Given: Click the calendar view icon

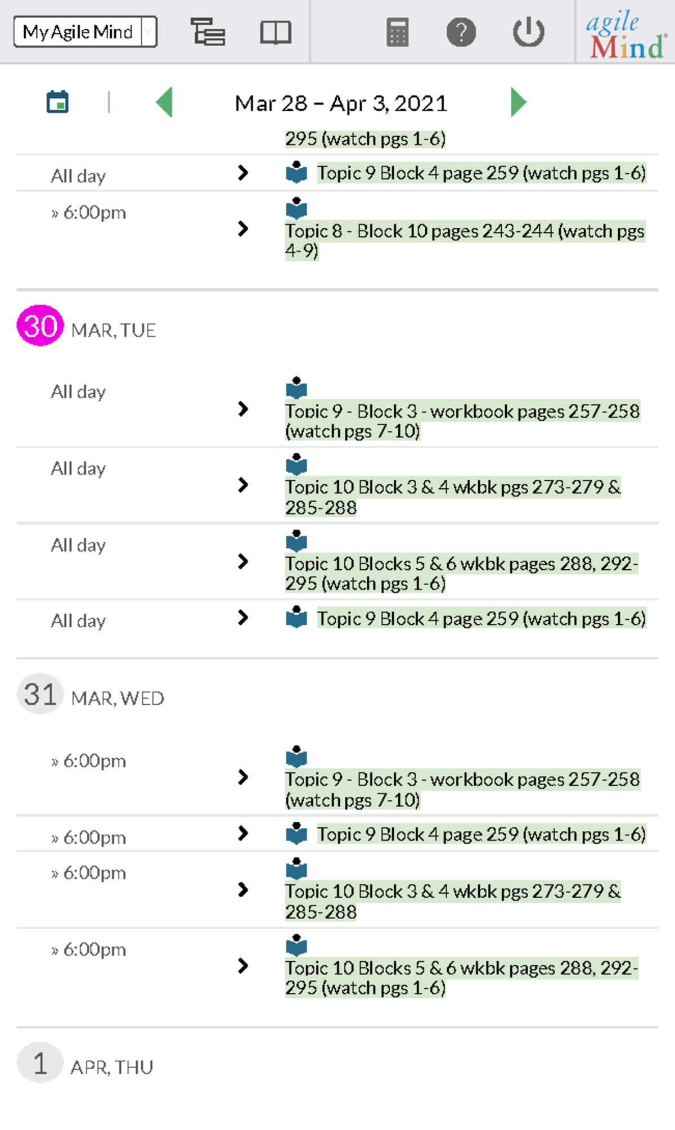Looking at the screenshot, I should click(58, 102).
